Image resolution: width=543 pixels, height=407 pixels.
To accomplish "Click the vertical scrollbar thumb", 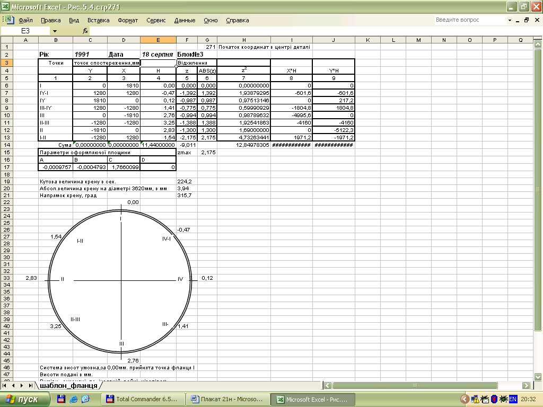I will pos(538,190).
